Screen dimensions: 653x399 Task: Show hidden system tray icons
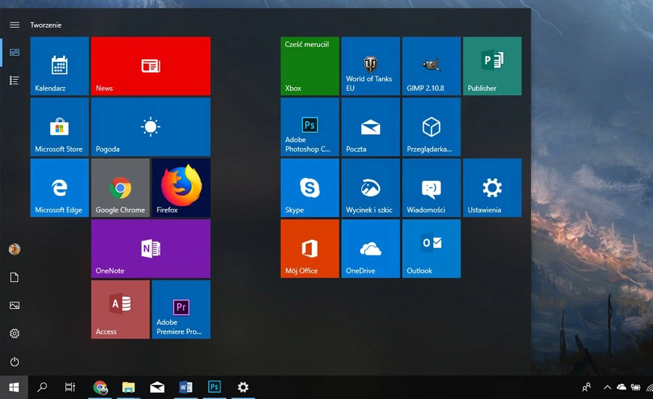tap(607, 387)
